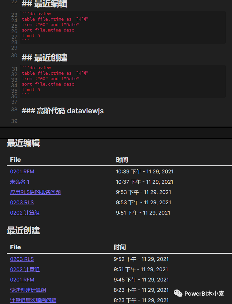Click the 'table file.ctime as "时间"' code line
Image resolution: width=232 pixels, height=304 pixels.
pyautogui.click(x=55, y=73)
